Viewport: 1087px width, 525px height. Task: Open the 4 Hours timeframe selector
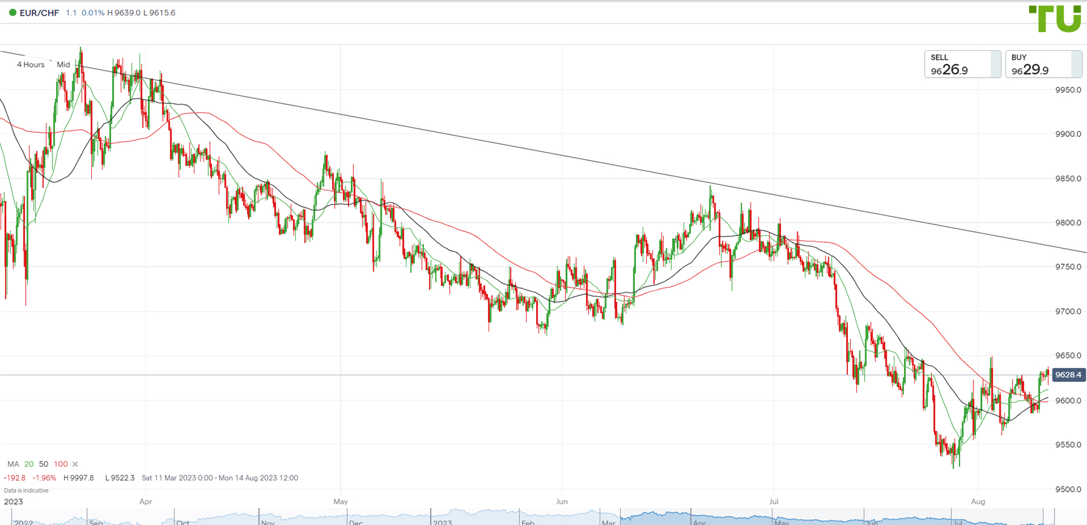(31, 65)
